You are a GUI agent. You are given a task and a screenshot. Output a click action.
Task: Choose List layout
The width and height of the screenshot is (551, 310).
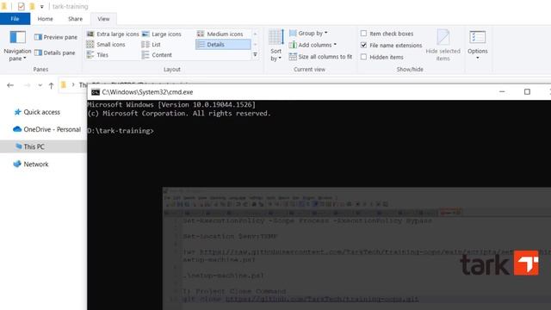coord(152,44)
